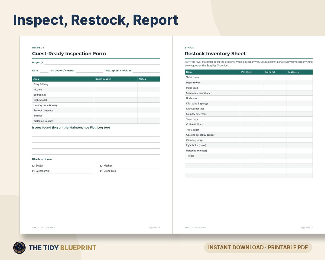Click the Restock ✓ column header
The image size is (325, 260).
tap(300, 72)
